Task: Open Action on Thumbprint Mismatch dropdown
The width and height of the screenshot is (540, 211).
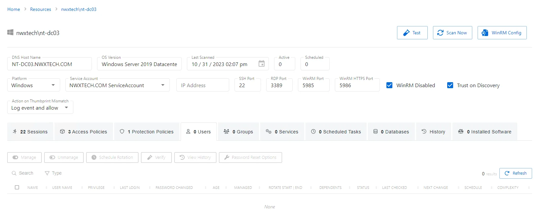Action: [x=40, y=108]
